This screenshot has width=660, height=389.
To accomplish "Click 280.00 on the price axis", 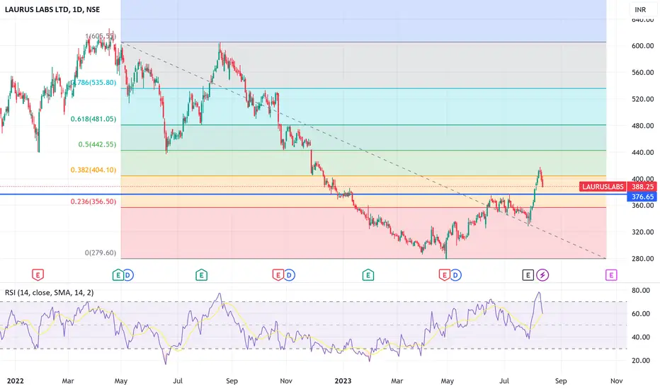I will (x=643, y=258).
